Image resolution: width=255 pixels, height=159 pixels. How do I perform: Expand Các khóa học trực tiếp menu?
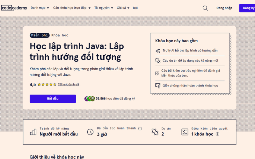point(72,8)
